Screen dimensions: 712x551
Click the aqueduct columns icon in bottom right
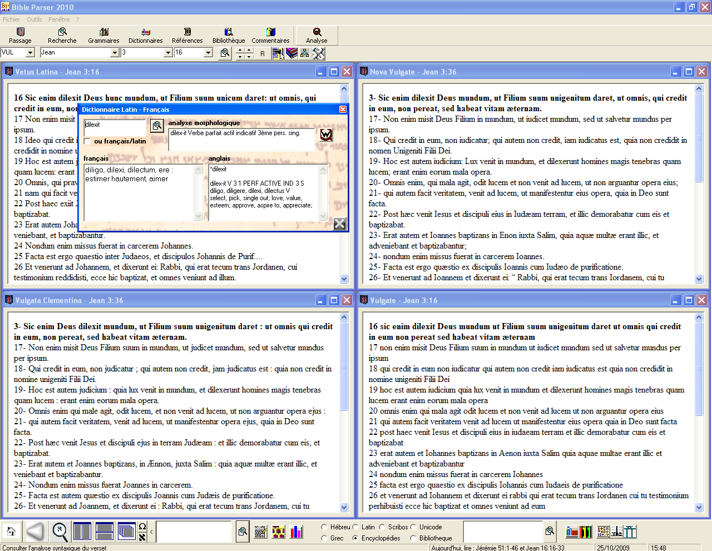(x=630, y=532)
